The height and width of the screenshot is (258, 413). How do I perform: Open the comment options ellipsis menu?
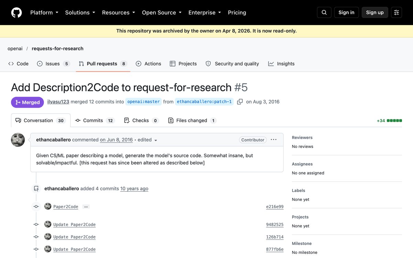274,140
